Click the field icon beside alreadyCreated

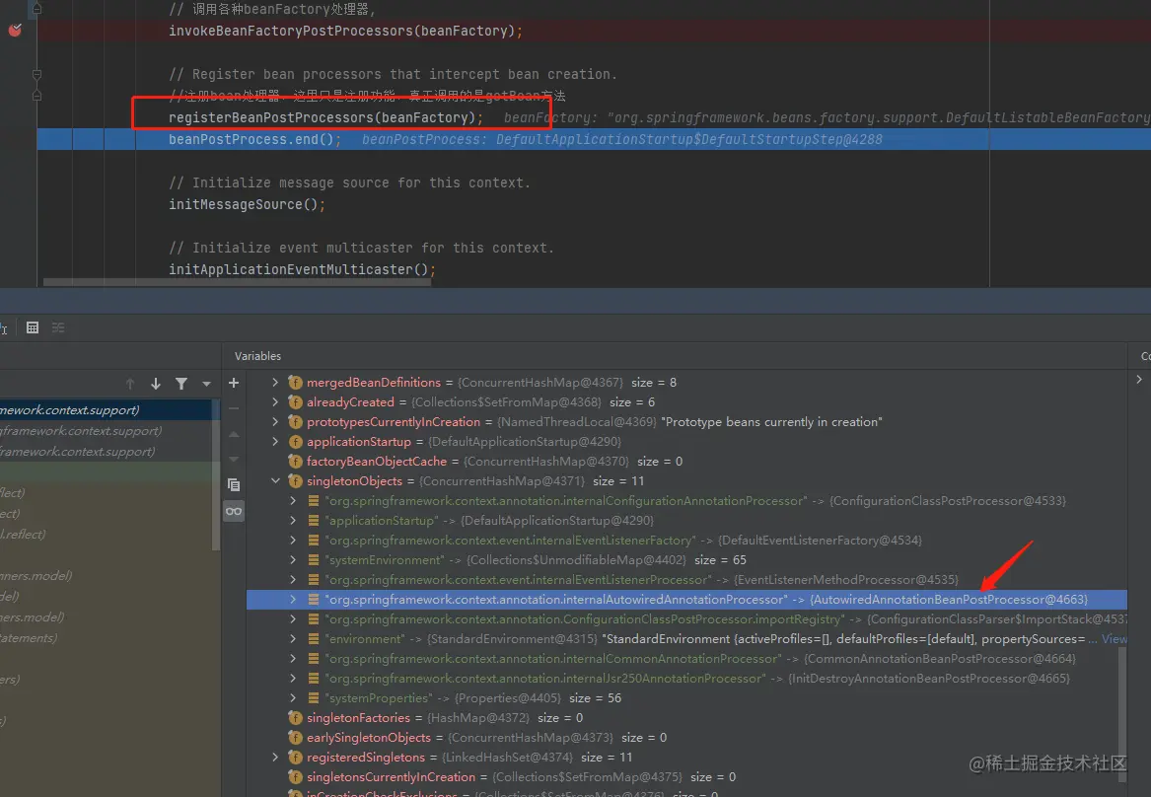(295, 401)
